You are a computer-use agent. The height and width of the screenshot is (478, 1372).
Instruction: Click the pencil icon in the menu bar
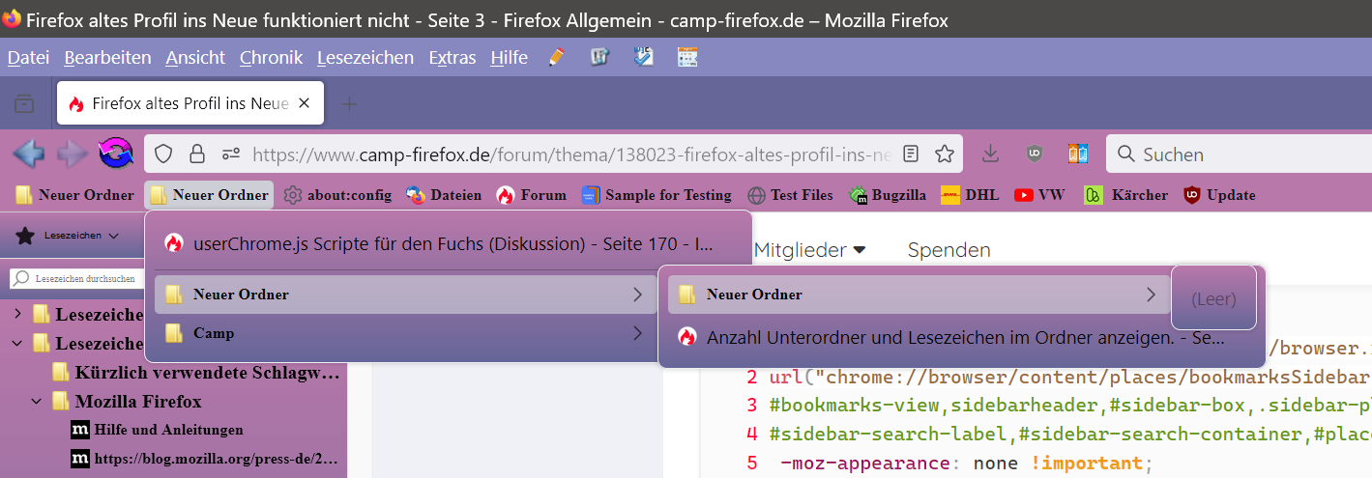coord(556,57)
